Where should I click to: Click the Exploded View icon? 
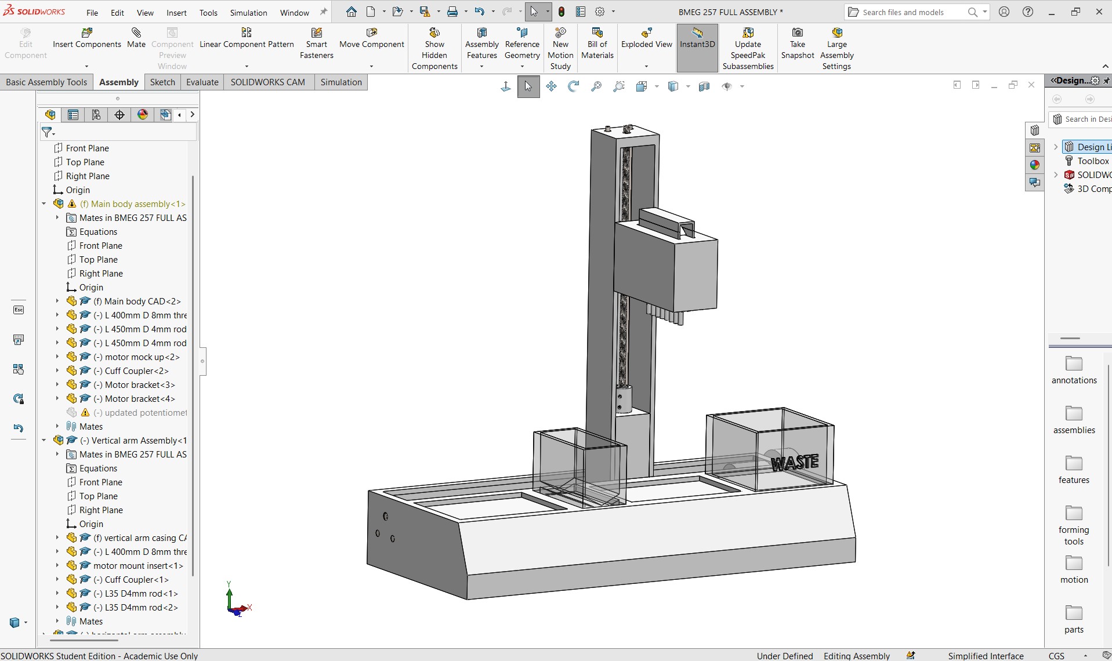(x=646, y=33)
